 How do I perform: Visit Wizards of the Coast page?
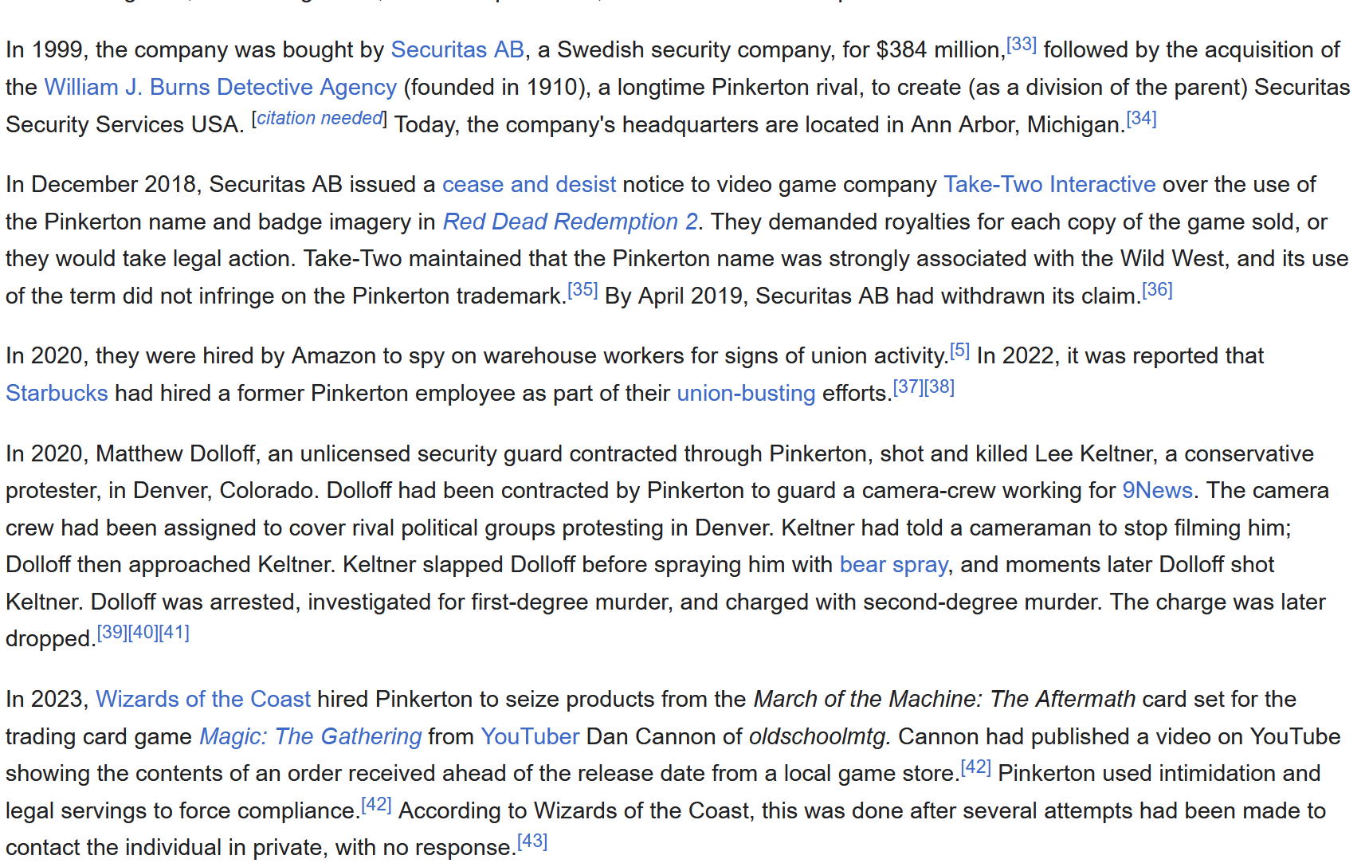click(x=203, y=699)
